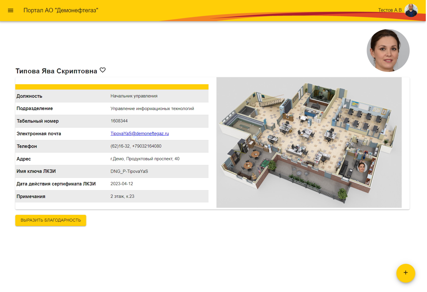Click the Тестов А.В. username in the header
Screen dimensions: 427x292
coord(390,10)
